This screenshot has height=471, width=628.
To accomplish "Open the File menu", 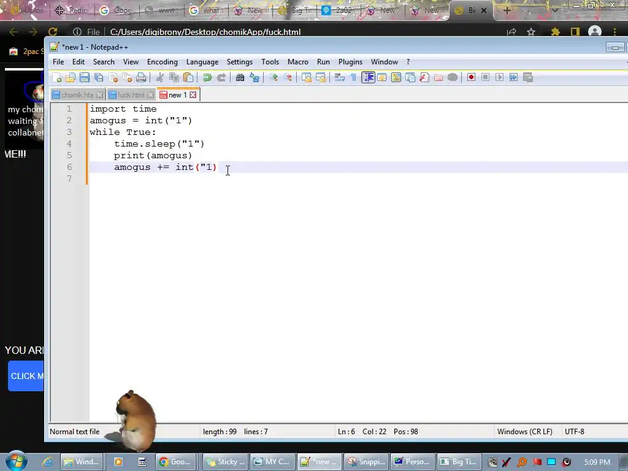I will 58,62.
